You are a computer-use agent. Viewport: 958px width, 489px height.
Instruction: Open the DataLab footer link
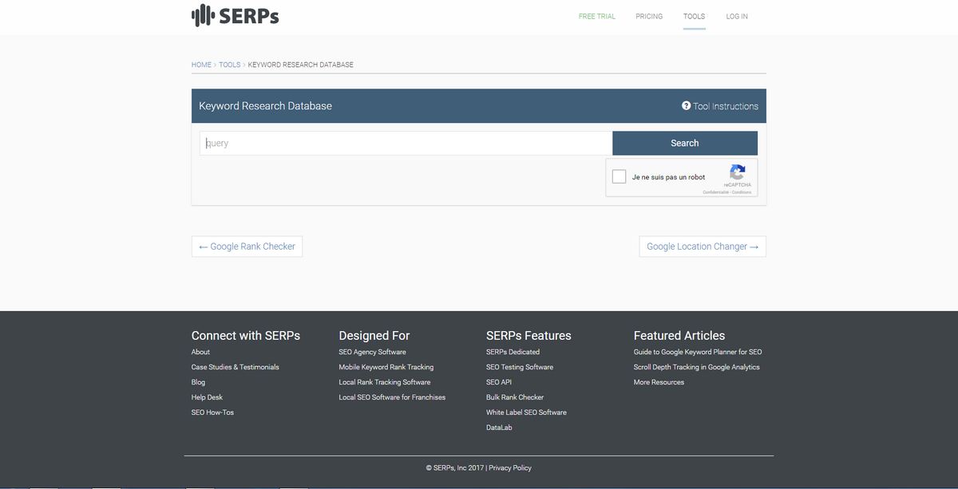pyautogui.click(x=499, y=428)
